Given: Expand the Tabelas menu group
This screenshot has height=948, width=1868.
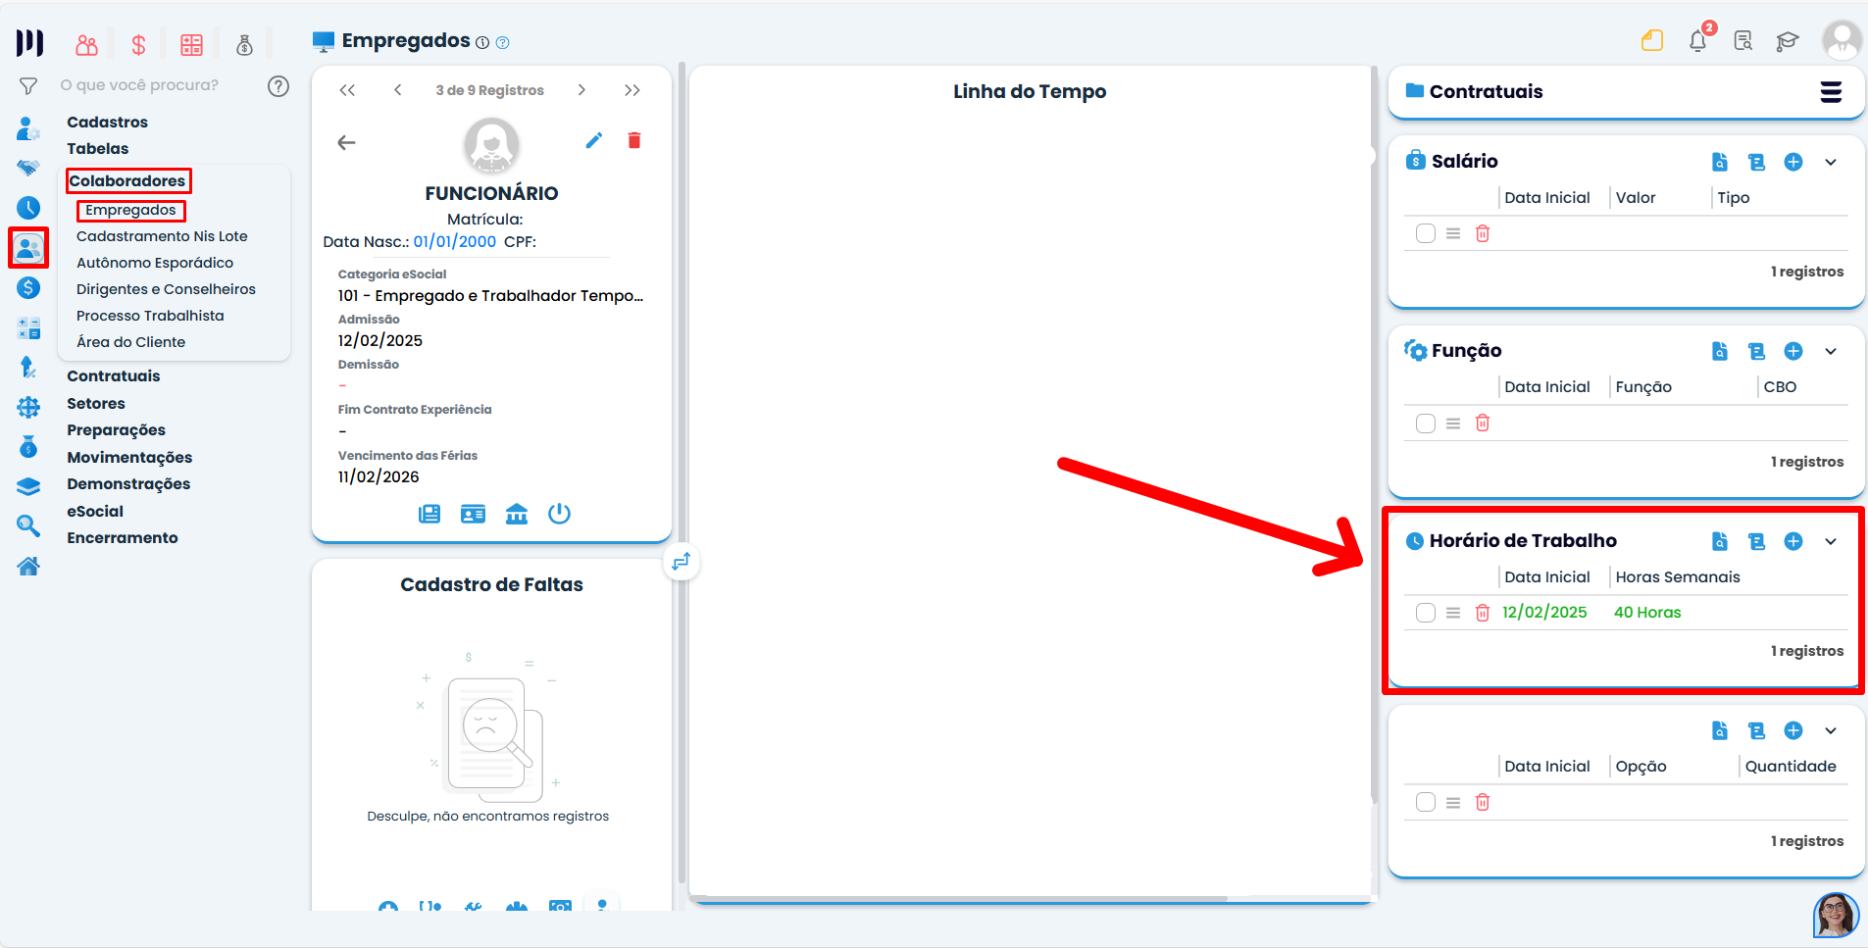Looking at the screenshot, I should click(x=98, y=148).
